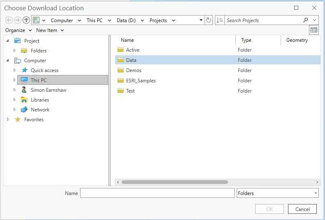
Task: Click the location icon in the path bar
Action: pos(36,20)
